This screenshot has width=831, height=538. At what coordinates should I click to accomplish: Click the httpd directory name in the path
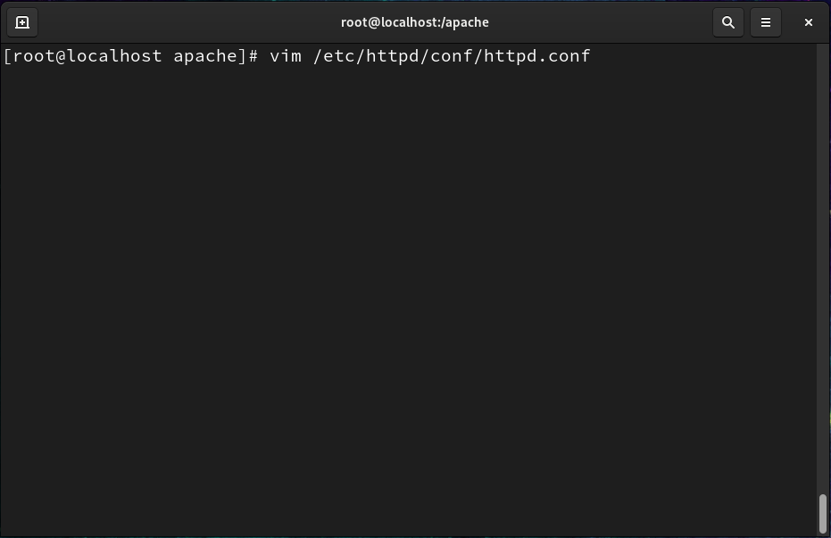393,56
